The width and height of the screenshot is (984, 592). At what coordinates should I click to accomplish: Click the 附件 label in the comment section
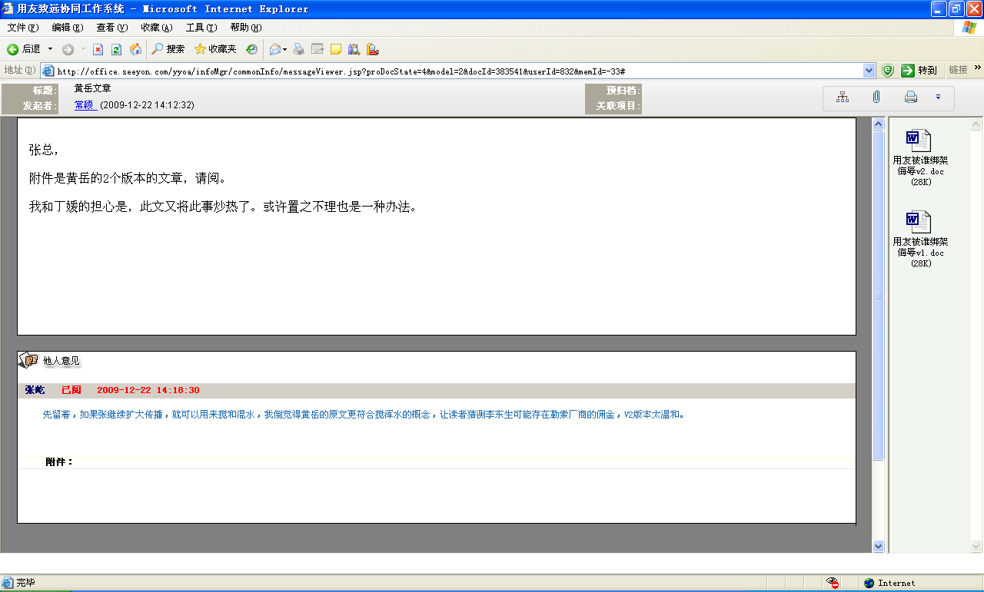coord(59,461)
